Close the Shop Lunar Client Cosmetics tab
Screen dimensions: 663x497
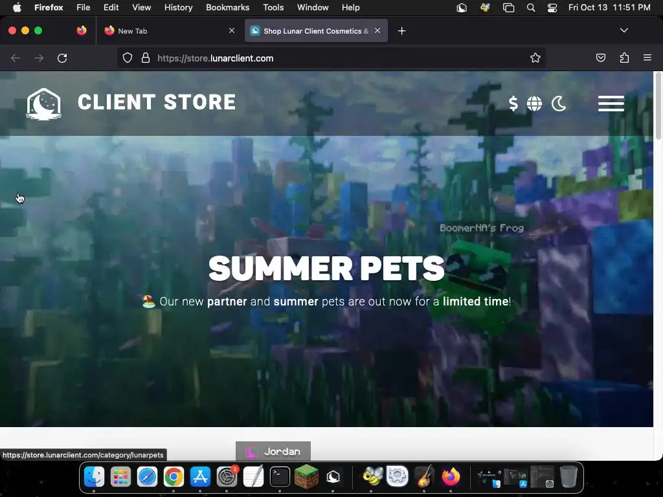pos(377,30)
